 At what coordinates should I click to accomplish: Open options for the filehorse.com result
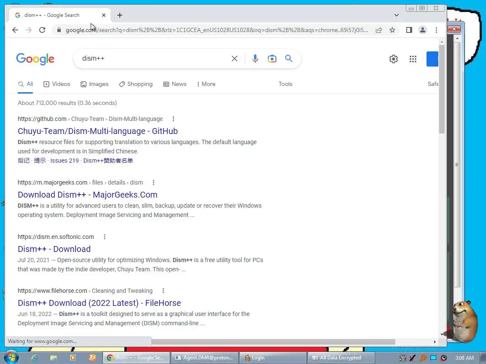point(163,291)
